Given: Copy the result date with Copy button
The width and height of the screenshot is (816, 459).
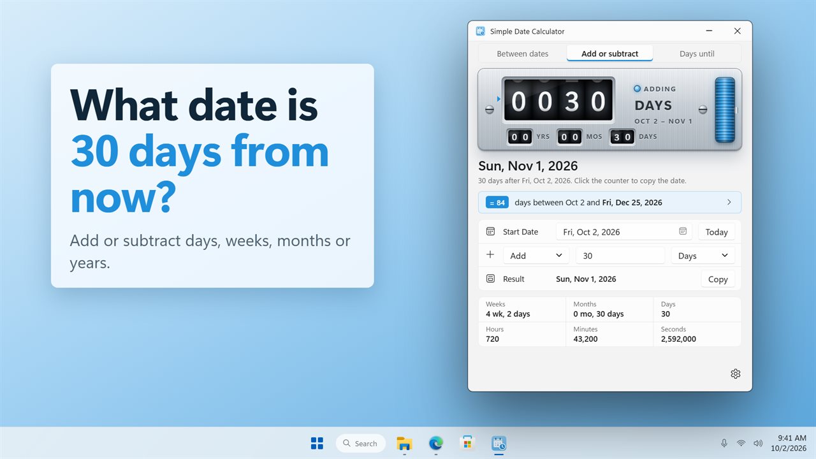Looking at the screenshot, I should [x=718, y=279].
